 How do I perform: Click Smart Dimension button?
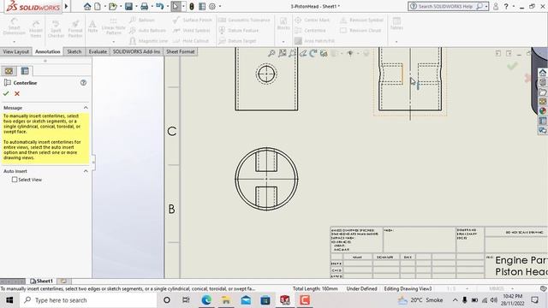click(x=15, y=27)
